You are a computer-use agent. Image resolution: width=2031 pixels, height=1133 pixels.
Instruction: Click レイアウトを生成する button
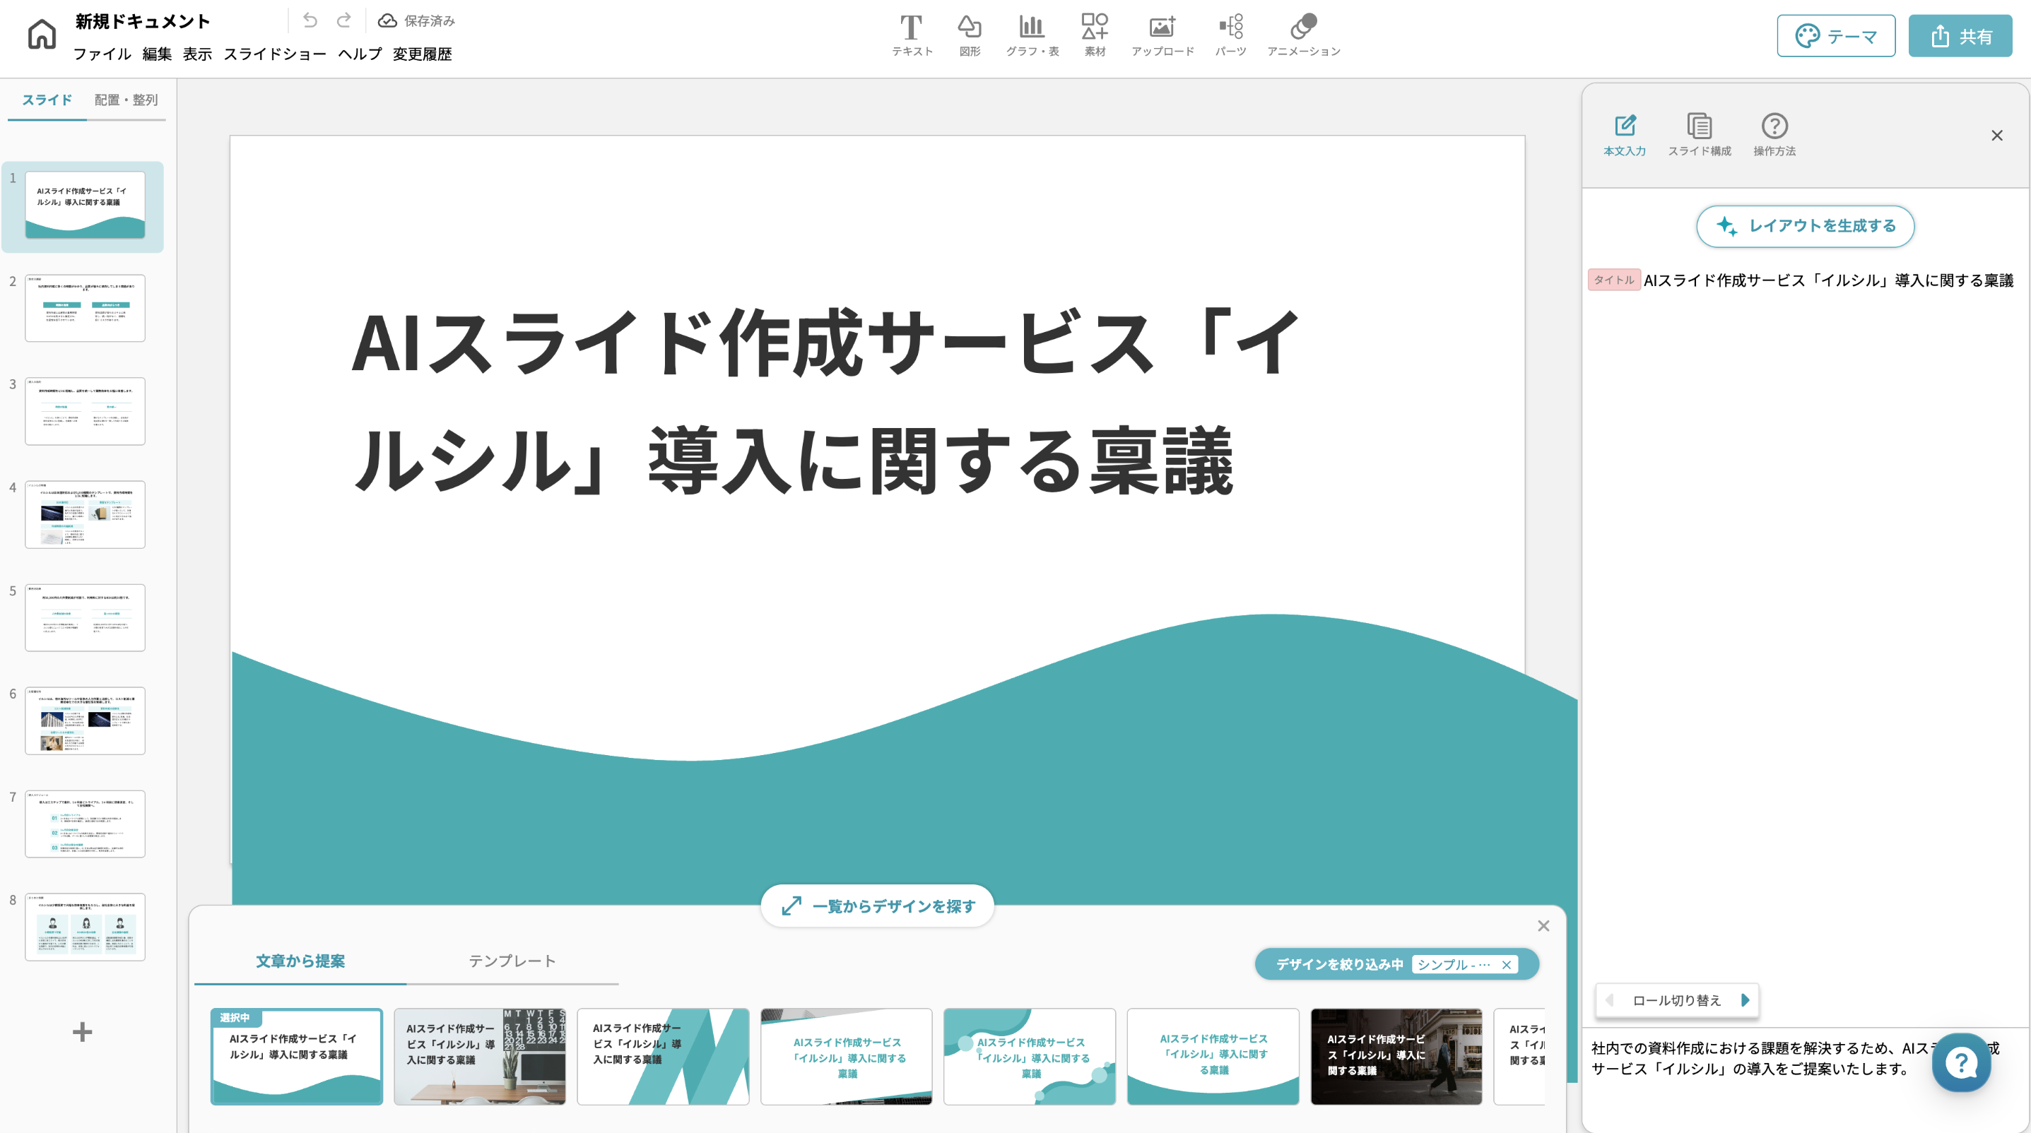pyautogui.click(x=1805, y=226)
